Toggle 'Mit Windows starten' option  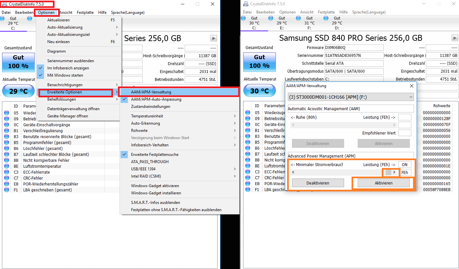[x=79, y=75]
